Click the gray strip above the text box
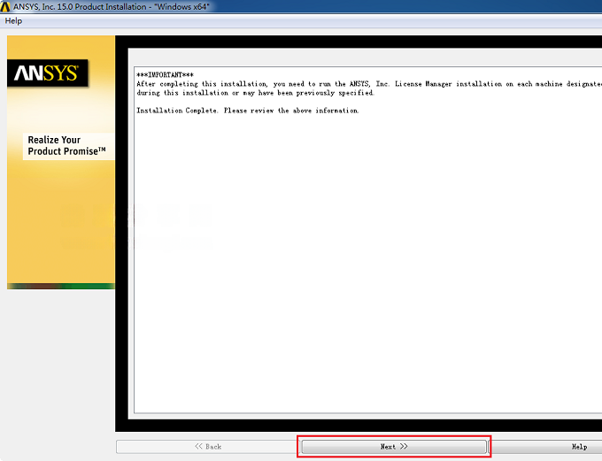Viewport: 602px width, 461px height. (x=365, y=58)
